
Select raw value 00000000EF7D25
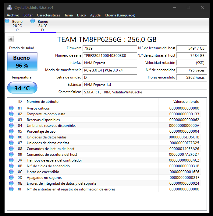point(184,143)
